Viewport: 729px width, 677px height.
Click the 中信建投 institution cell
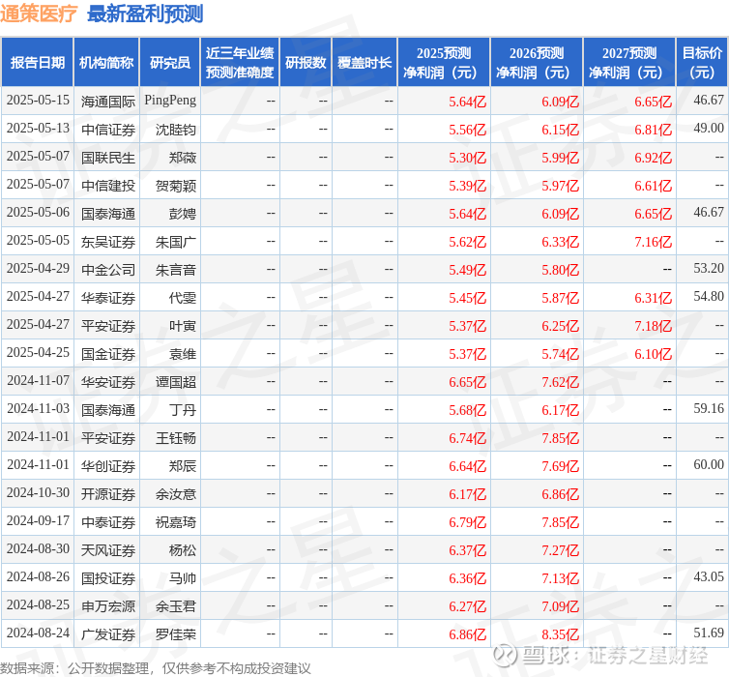[108, 186]
